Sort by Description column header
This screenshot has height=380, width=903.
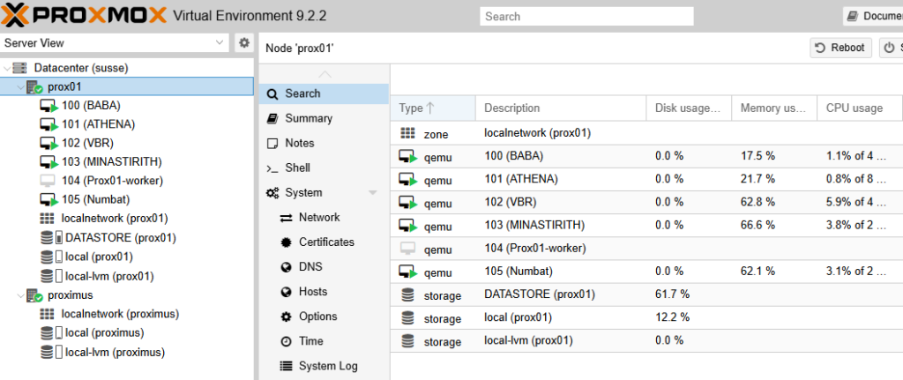coord(561,108)
